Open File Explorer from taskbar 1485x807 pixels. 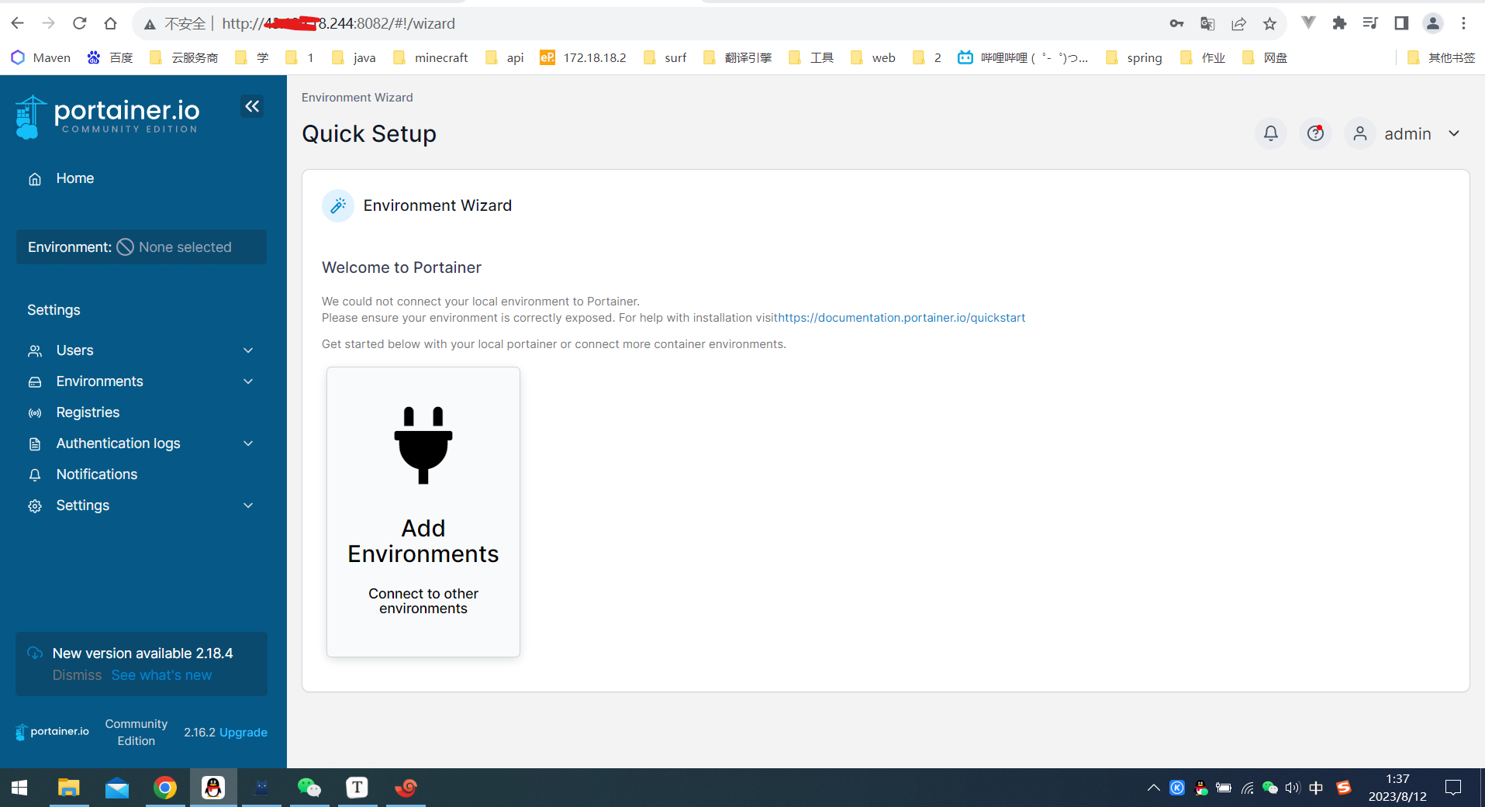click(68, 788)
